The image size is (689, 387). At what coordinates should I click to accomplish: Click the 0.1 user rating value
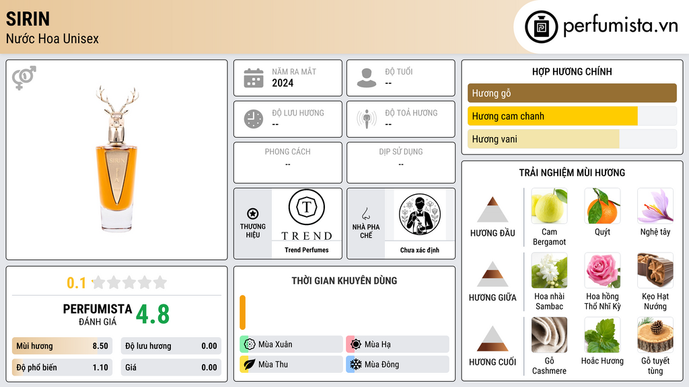coord(76,283)
